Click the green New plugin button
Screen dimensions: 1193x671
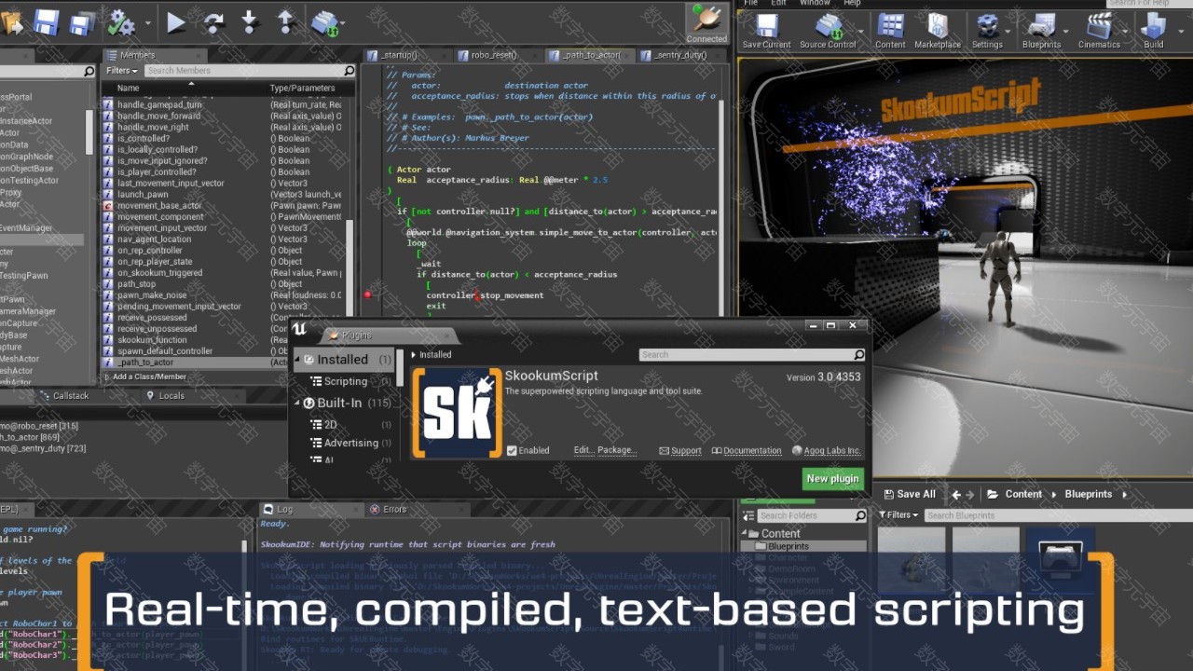[832, 479]
